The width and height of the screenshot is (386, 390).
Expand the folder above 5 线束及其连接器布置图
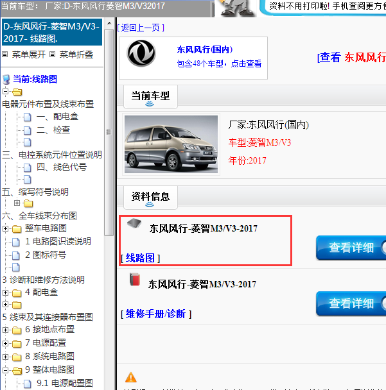tap(5, 304)
